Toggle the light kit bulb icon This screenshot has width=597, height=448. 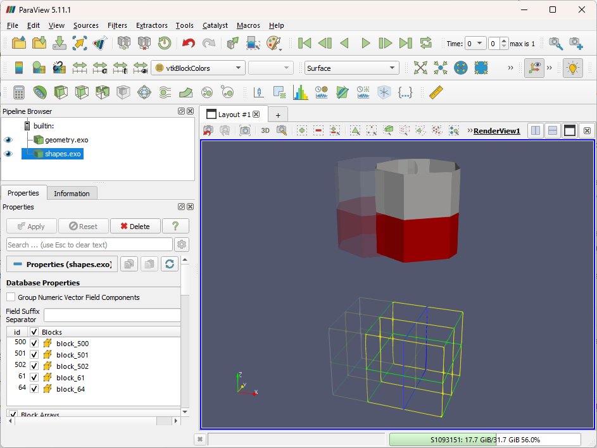click(x=572, y=68)
